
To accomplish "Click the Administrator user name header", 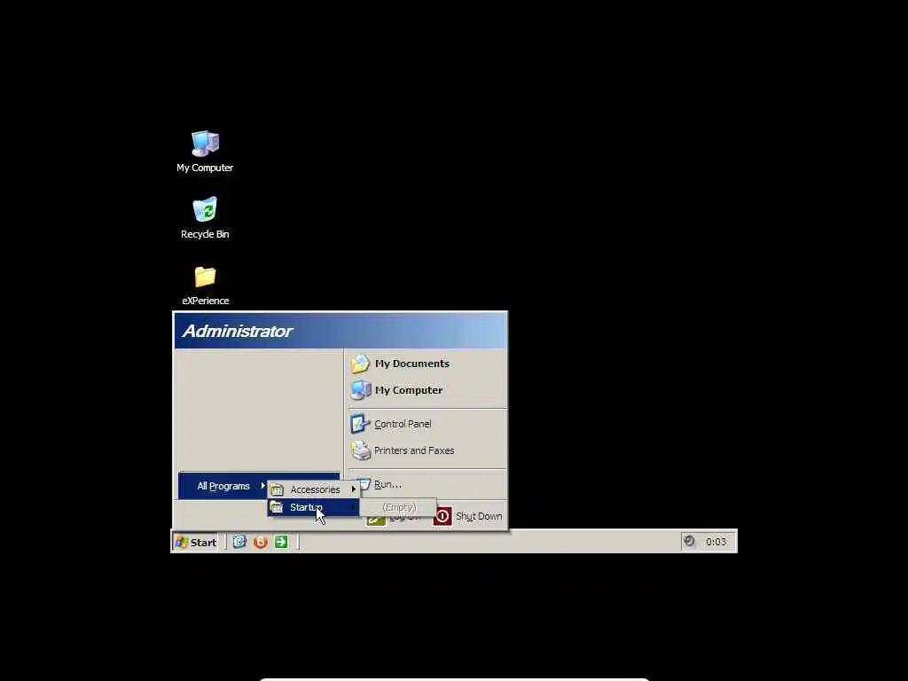I will click(x=238, y=332).
